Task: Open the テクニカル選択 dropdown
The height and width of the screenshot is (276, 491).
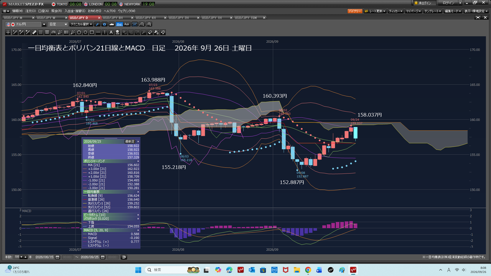Action: [81, 25]
